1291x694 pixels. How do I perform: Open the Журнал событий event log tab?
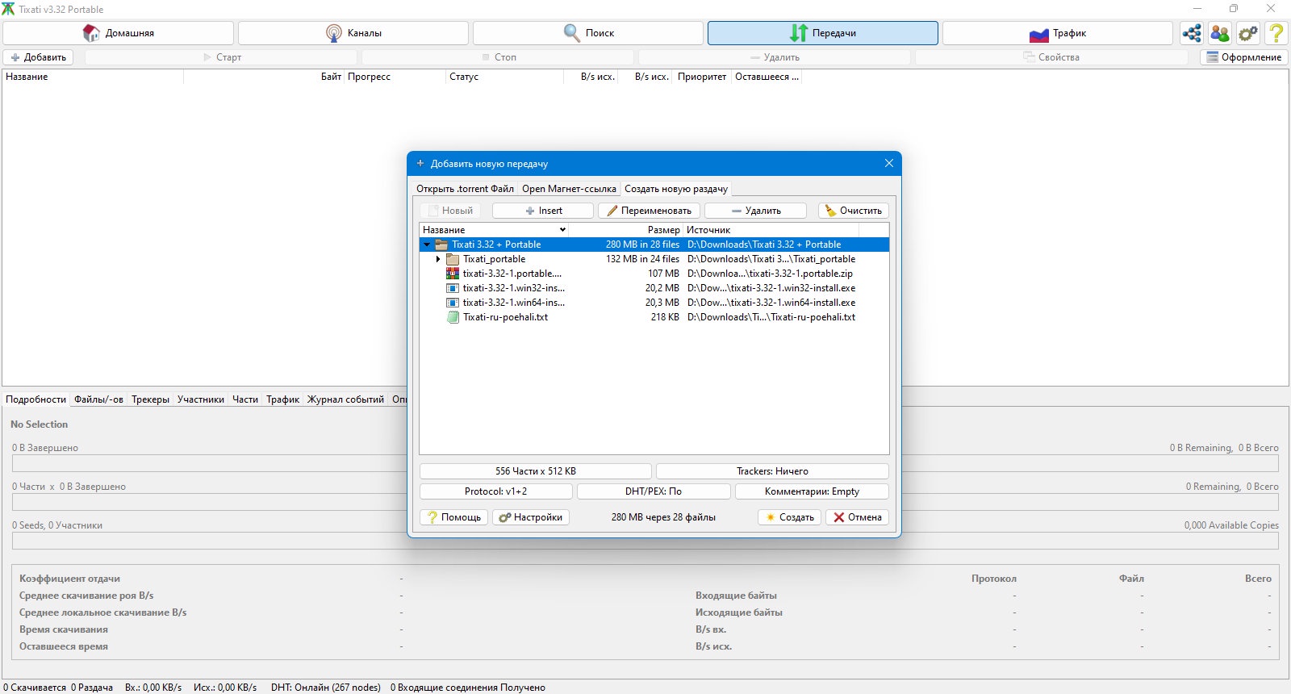pos(345,399)
